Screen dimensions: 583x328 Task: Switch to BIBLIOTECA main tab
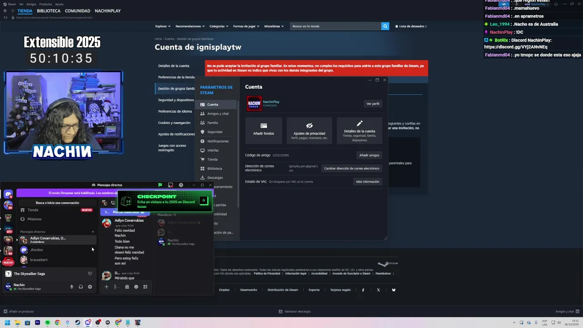[49, 10]
